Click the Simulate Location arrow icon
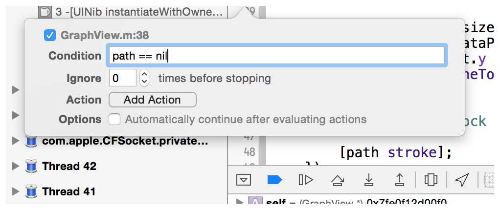Image resolution: width=500 pixels, height=210 pixels. tap(461, 180)
